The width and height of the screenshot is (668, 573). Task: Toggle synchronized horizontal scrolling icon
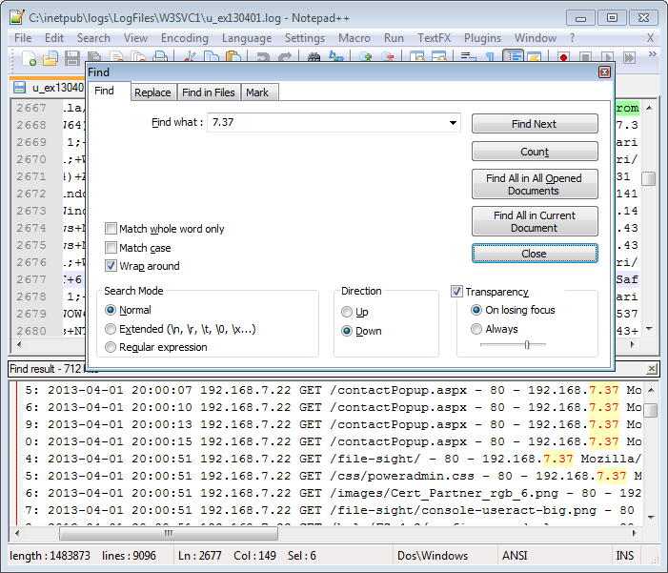(438, 57)
